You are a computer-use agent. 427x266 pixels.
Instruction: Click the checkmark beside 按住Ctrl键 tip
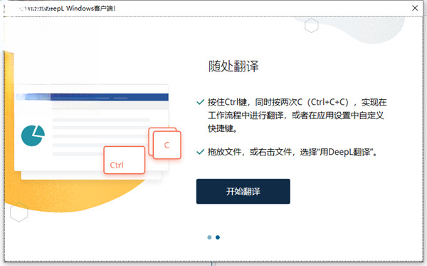201,102
